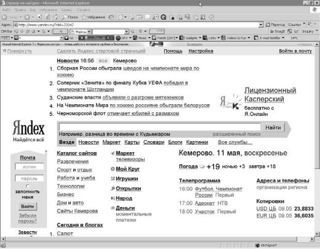Screen dimensions: 320x249
Task: Open the Поиск search toolbar button
Action: click(x=70, y=17)
